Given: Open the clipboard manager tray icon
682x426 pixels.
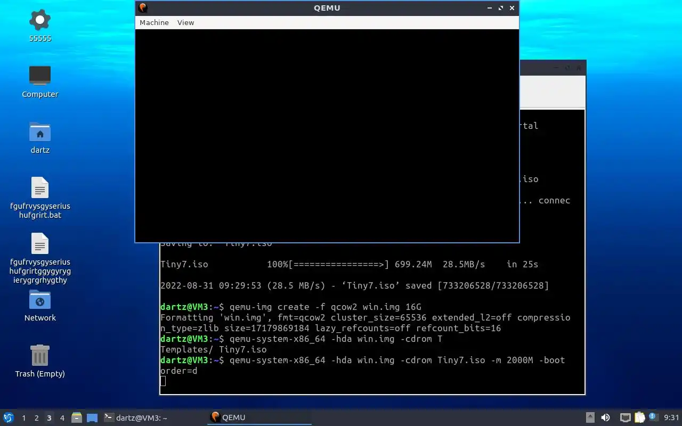Looking at the screenshot, I should pyautogui.click(x=639, y=417).
